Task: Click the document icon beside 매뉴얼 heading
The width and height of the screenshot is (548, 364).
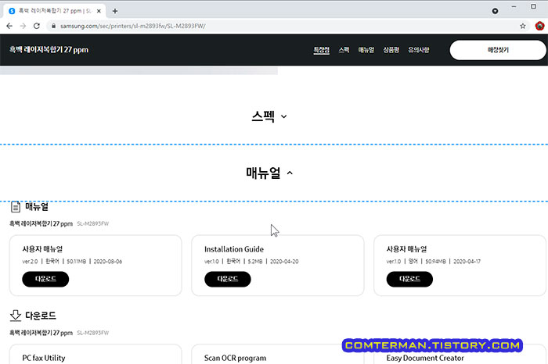Action: click(16, 207)
